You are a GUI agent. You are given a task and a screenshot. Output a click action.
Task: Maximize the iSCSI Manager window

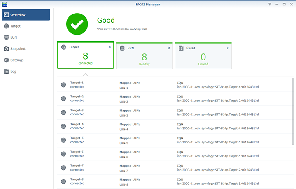click(284, 4)
